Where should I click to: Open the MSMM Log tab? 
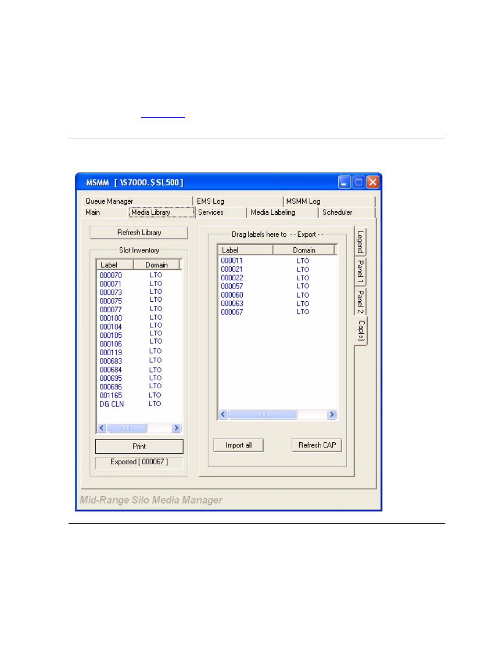(330, 201)
